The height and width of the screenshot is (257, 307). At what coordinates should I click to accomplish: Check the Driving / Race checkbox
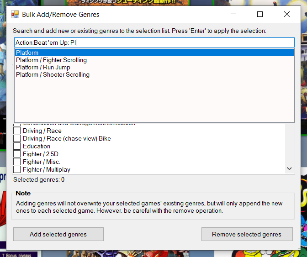point(17,131)
